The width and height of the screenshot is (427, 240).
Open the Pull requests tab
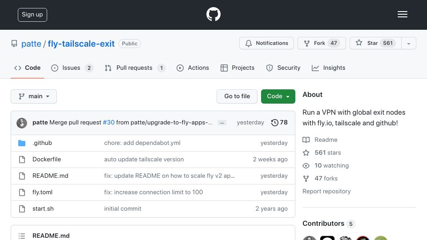coord(135,68)
